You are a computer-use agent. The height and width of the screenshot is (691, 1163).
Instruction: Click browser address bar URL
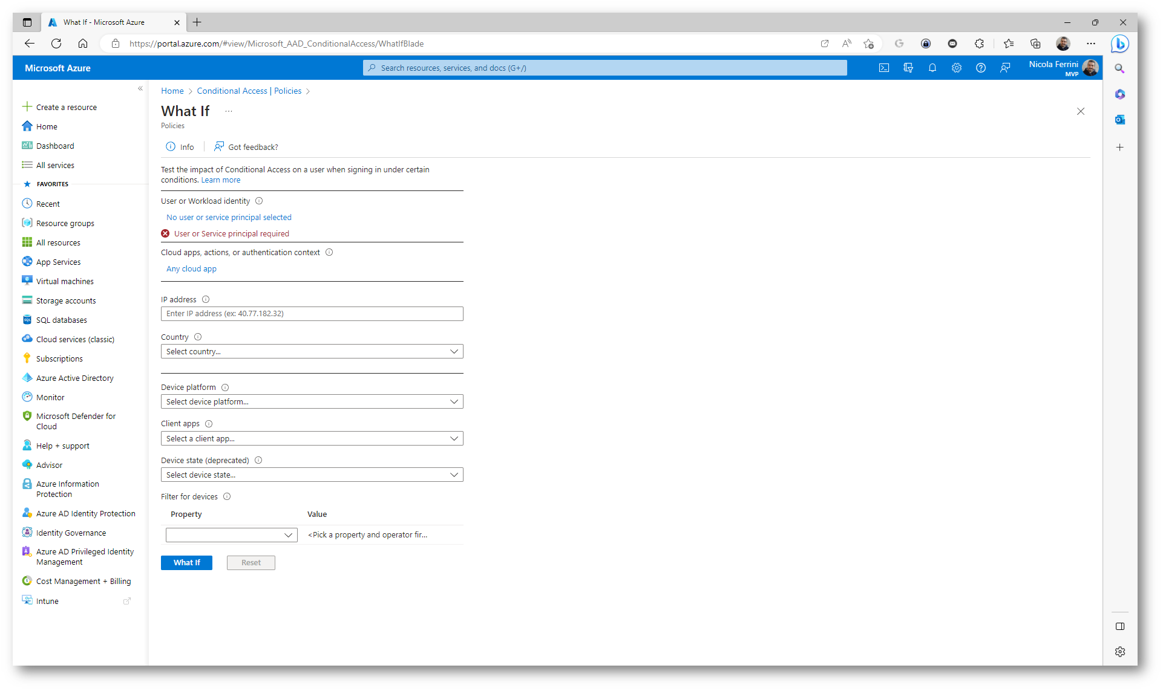click(x=277, y=44)
